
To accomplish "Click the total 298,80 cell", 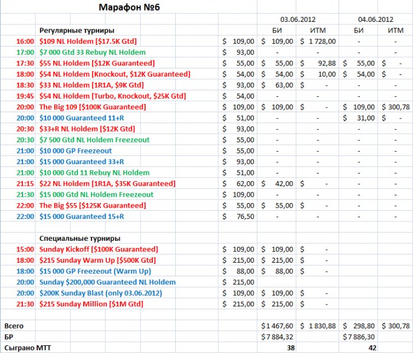I will [x=359, y=326].
